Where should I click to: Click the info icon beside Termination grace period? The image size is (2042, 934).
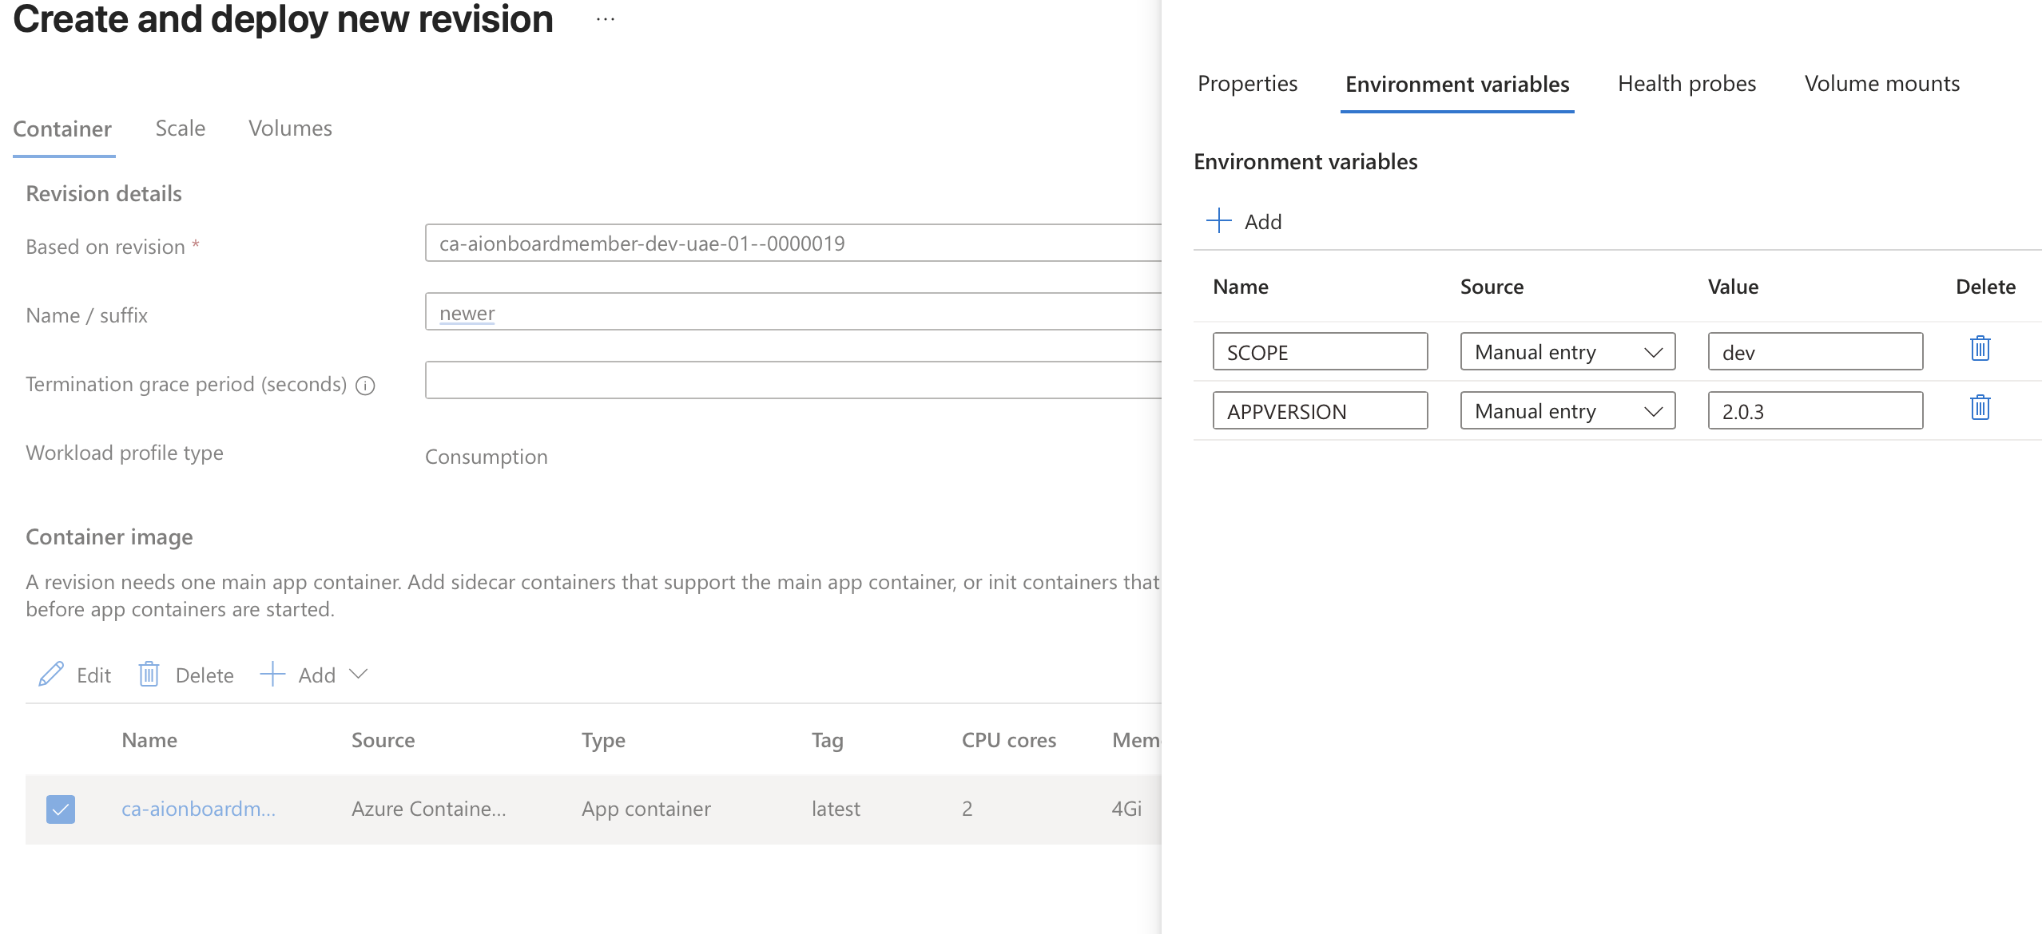(365, 386)
